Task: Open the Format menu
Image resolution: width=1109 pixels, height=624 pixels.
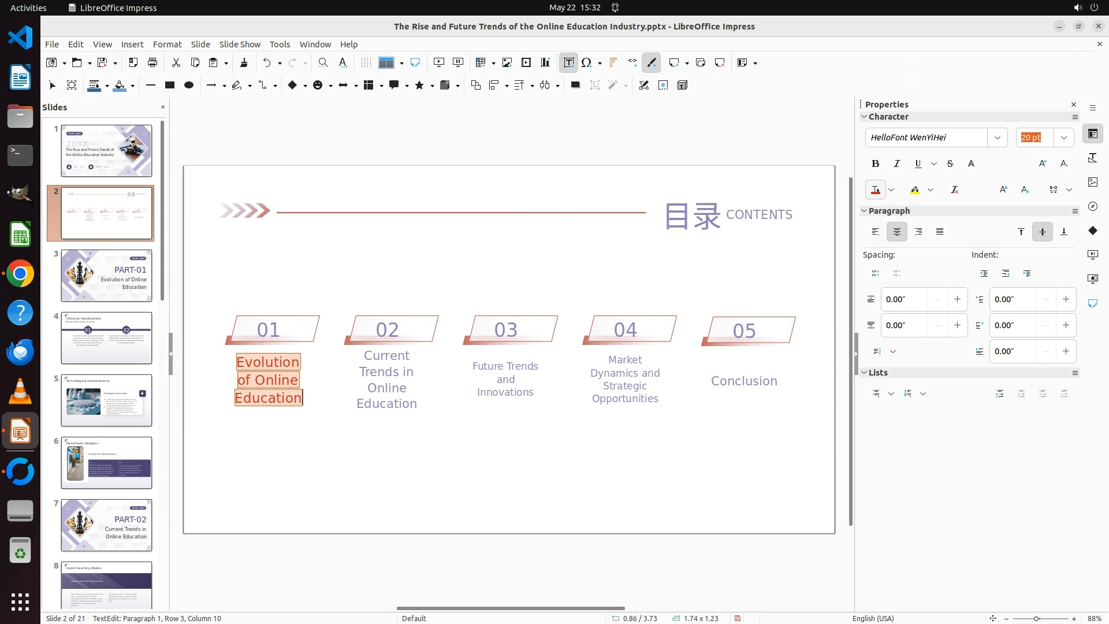Action: pyautogui.click(x=167, y=44)
